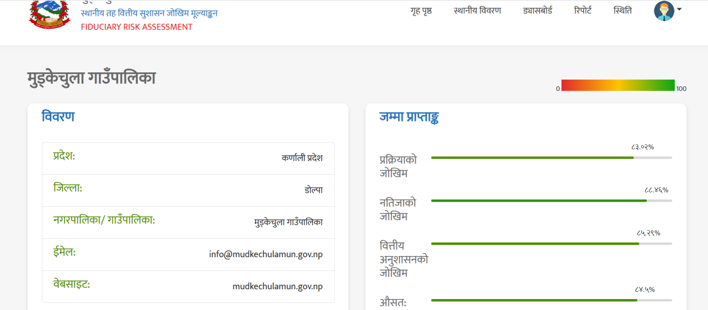Click the जम्मा प्राप्ताङ्क card heading
The height and width of the screenshot is (310, 708).
coord(409,117)
